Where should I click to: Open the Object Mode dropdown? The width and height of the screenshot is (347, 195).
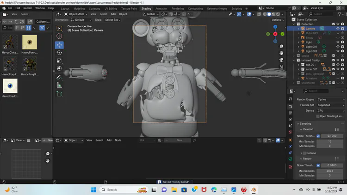click(x=76, y=14)
